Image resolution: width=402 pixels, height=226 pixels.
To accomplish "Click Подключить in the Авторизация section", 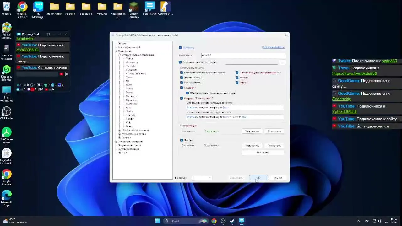I will point(252,131).
